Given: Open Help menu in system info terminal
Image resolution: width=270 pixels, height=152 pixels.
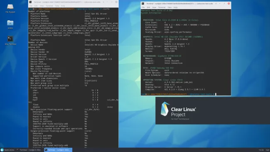Looking at the screenshot, I should 175,7.
